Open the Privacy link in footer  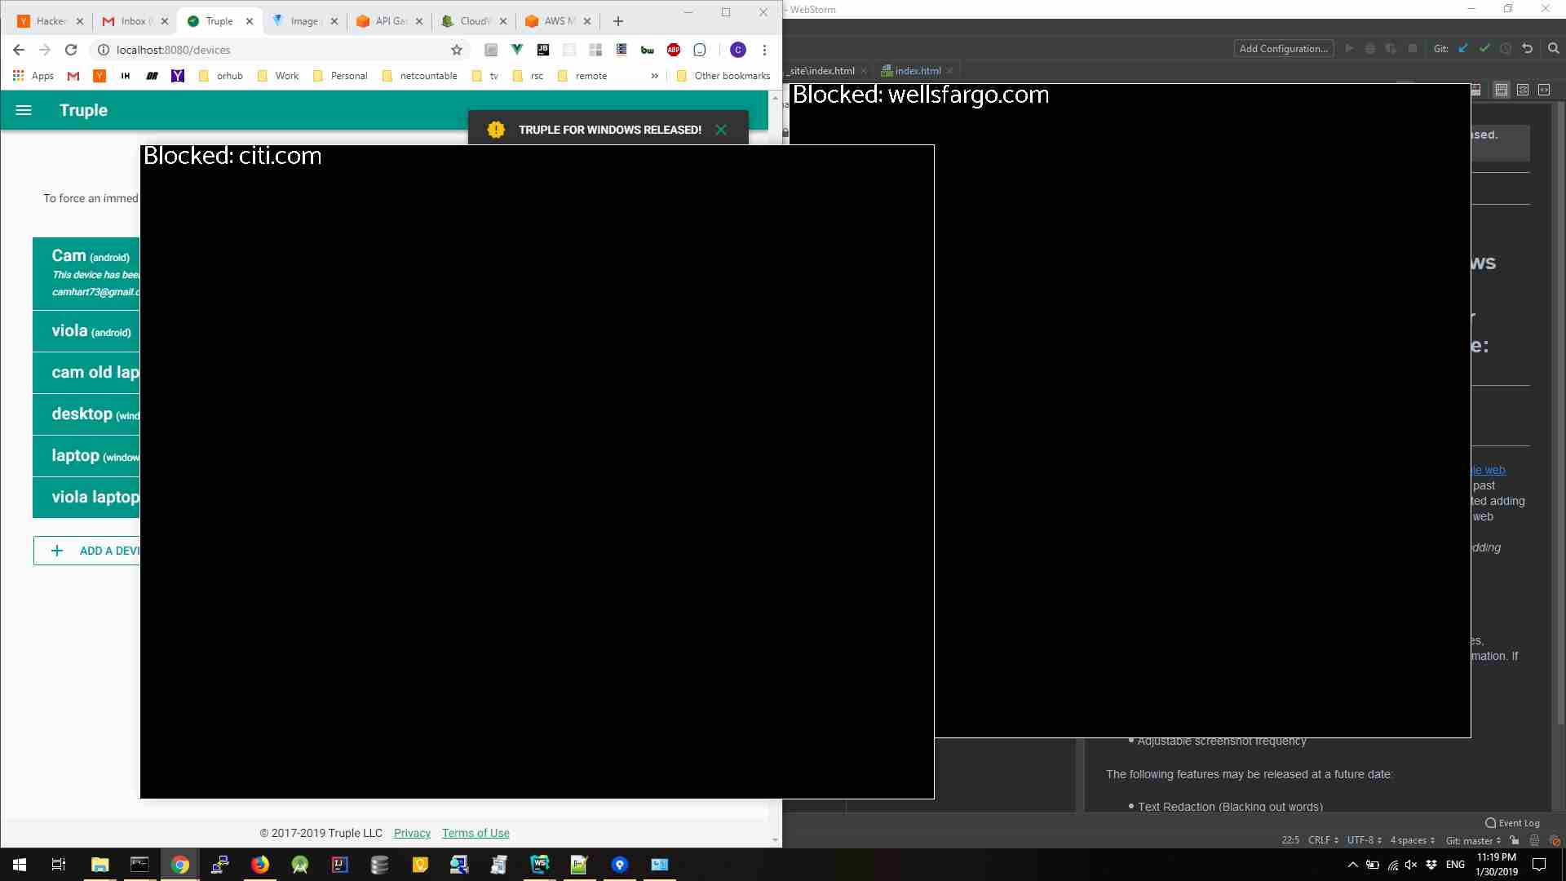[x=412, y=833]
